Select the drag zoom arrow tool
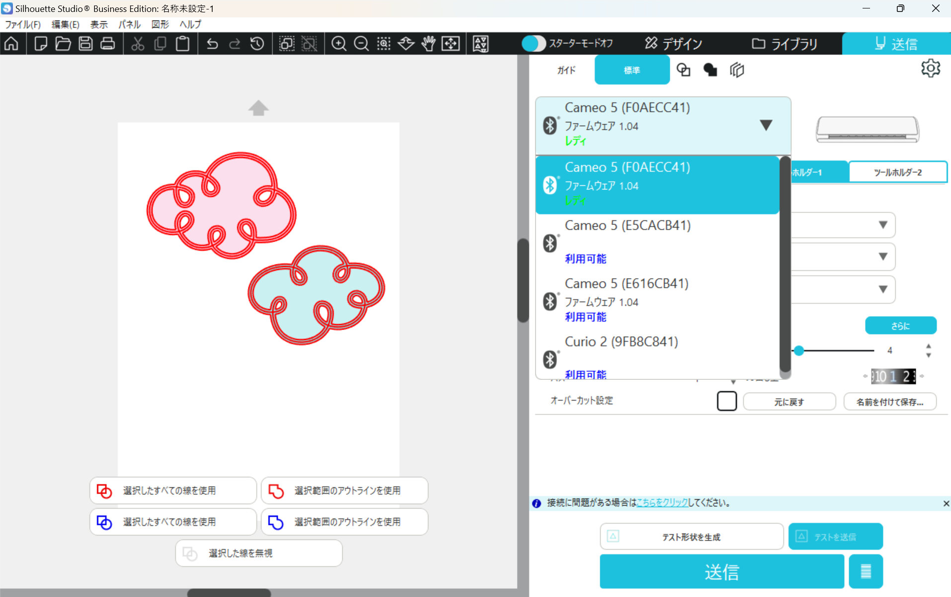The image size is (951, 597). [x=406, y=44]
